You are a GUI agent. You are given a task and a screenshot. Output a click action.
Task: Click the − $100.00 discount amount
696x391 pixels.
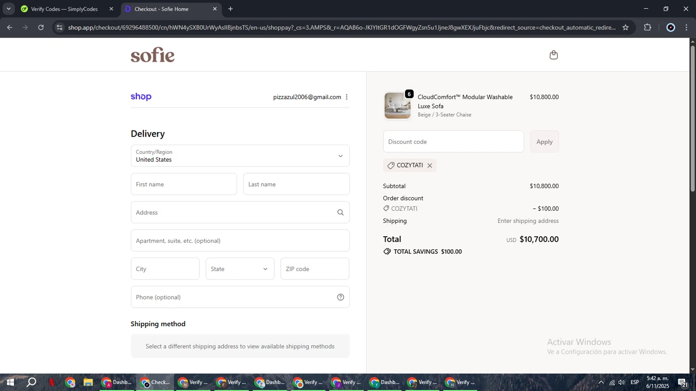[x=546, y=208]
